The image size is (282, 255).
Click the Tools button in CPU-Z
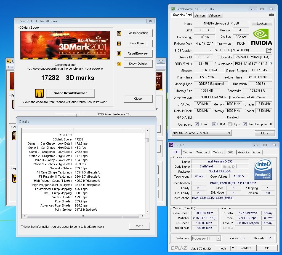[223, 248]
